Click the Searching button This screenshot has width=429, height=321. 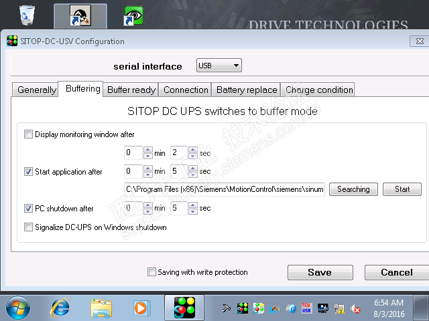[x=353, y=189]
